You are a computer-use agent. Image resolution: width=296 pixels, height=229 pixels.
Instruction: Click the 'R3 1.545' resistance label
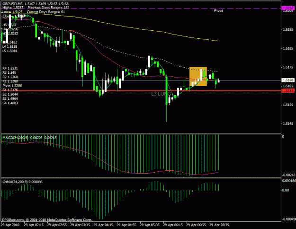point(9,72)
